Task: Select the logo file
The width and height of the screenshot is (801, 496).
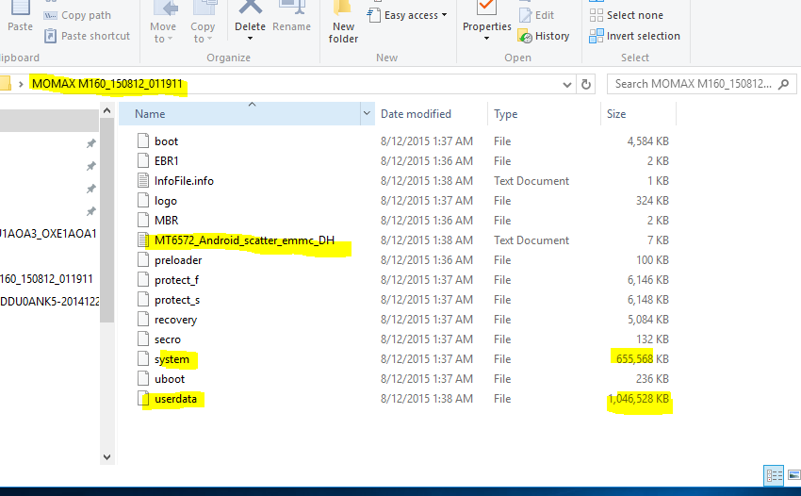Action: pyautogui.click(x=166, y=201)
